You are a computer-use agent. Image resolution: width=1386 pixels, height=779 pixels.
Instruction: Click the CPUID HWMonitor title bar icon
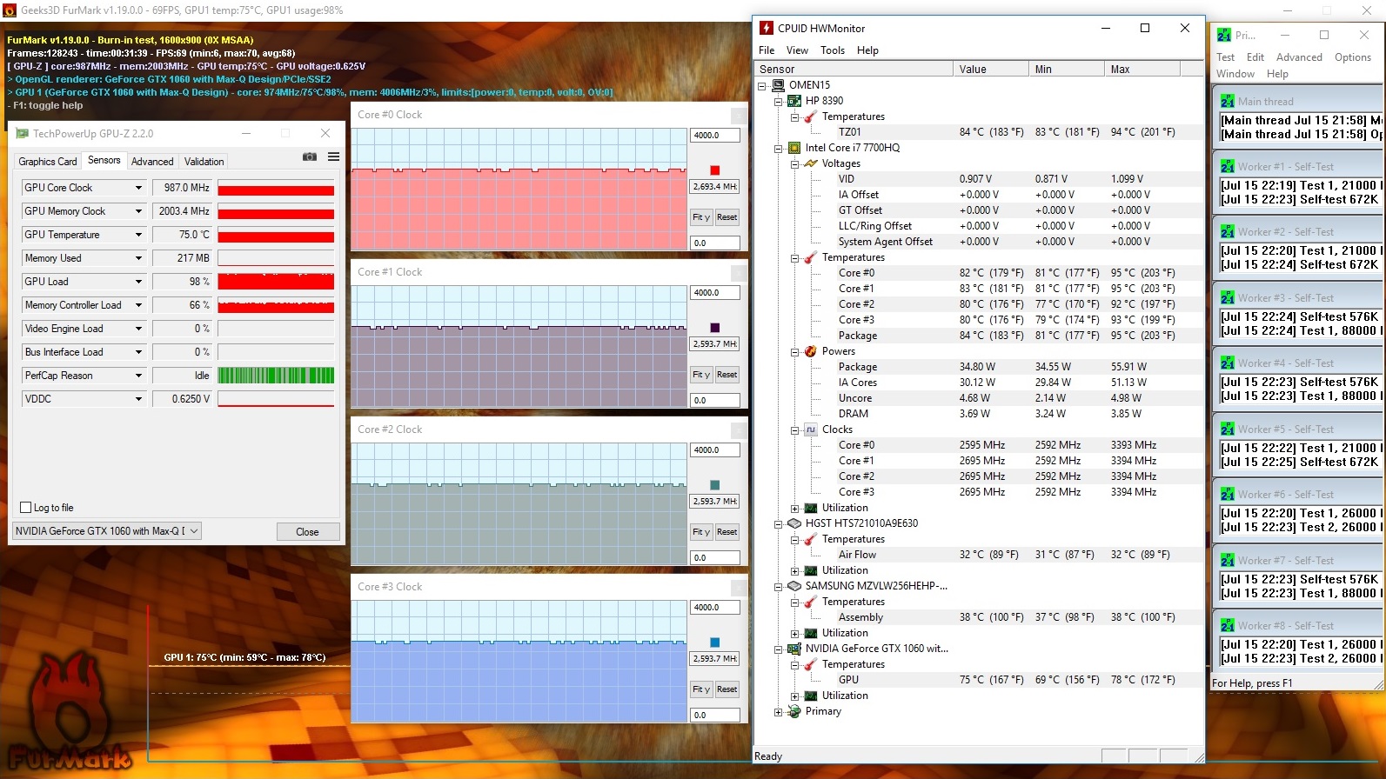pyautogui.click(x=767, y=28)
